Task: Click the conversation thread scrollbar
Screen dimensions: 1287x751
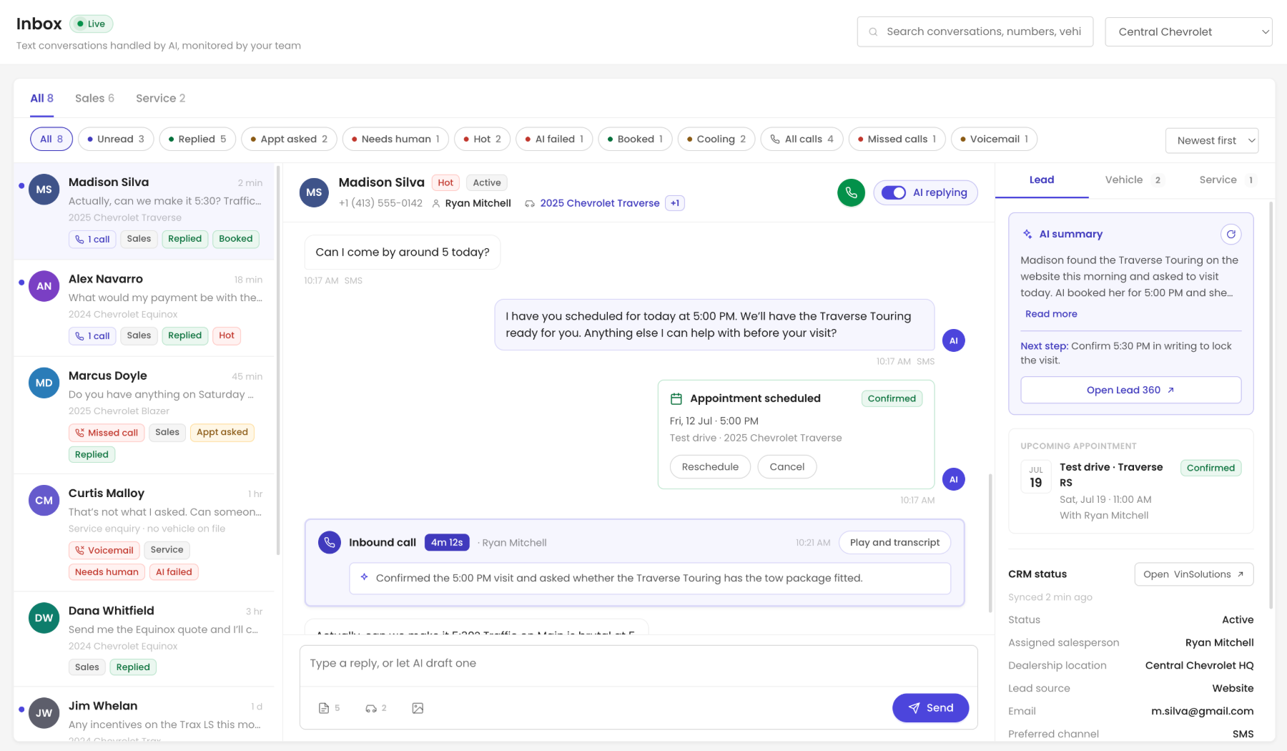Action: point(990,542)
